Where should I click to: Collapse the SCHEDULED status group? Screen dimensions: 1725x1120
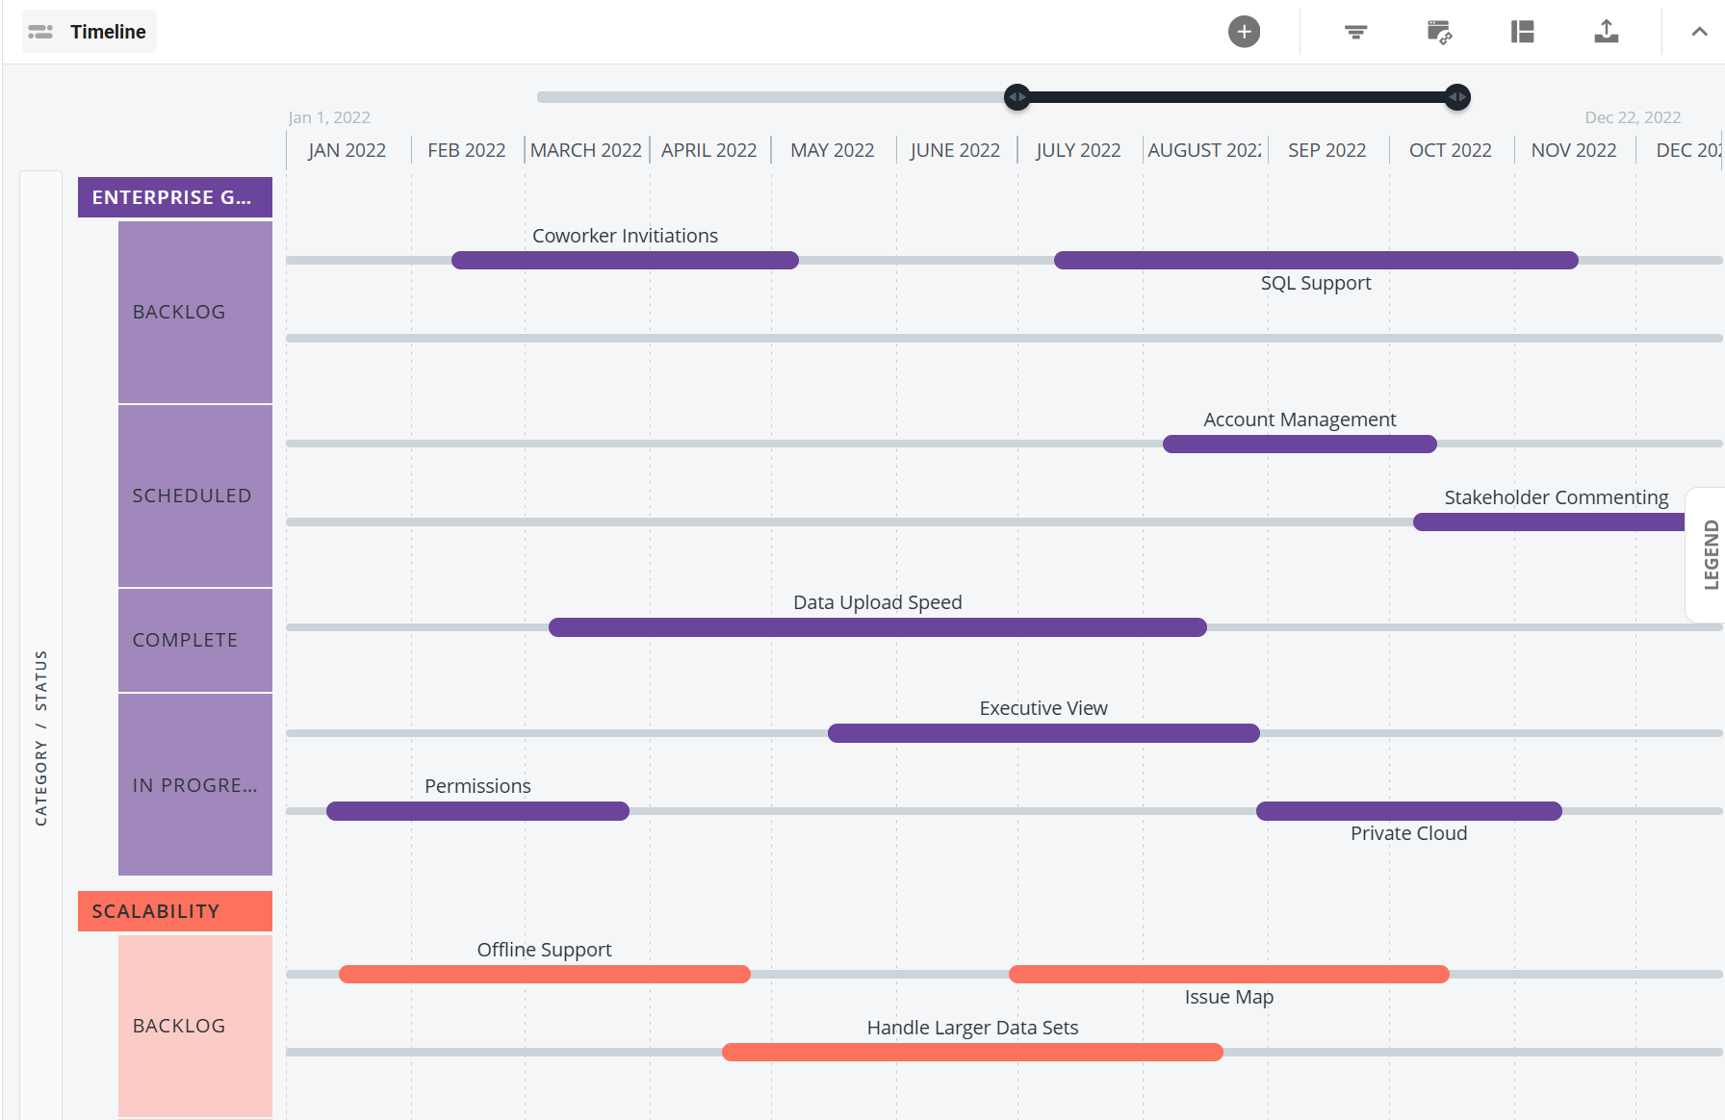pyautogui.click(x=194, y=496)
